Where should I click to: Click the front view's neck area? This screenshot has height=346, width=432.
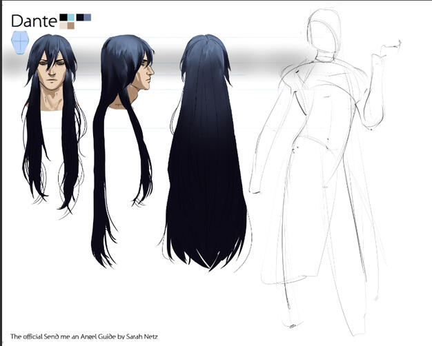pos(55,102)
